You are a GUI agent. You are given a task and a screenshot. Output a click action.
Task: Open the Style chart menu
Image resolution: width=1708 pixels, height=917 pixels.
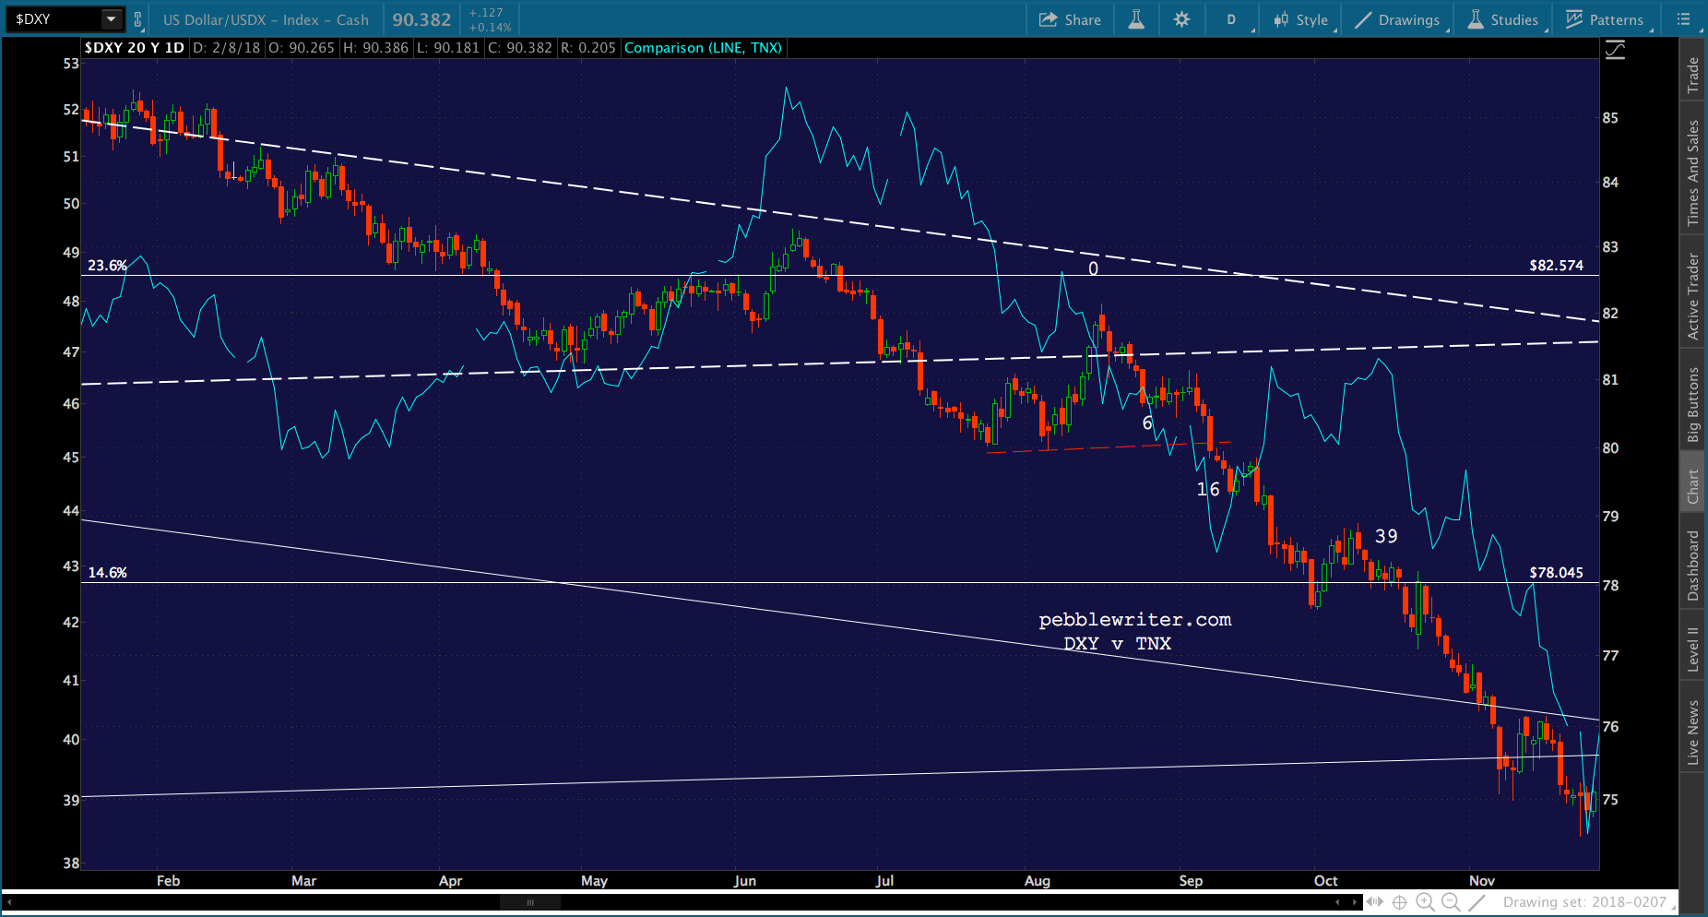click(1300, 19)
